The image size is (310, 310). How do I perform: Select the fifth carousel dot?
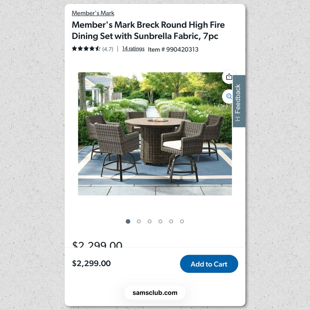171,221
